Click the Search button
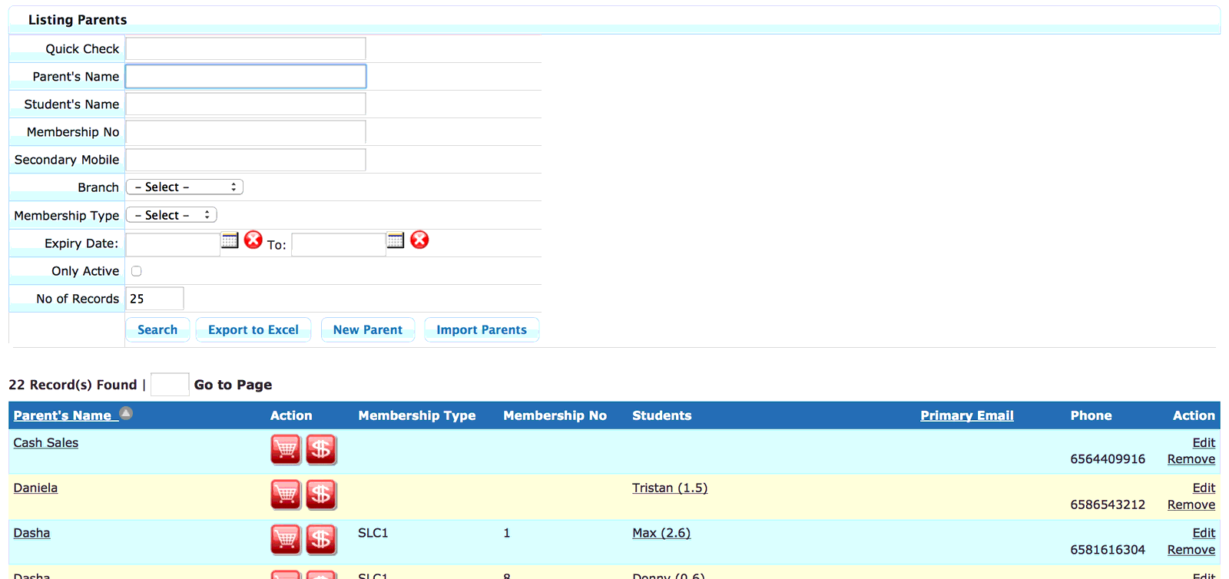Image resolution: width=1229 pixels, height=579 pixels. 157,329
